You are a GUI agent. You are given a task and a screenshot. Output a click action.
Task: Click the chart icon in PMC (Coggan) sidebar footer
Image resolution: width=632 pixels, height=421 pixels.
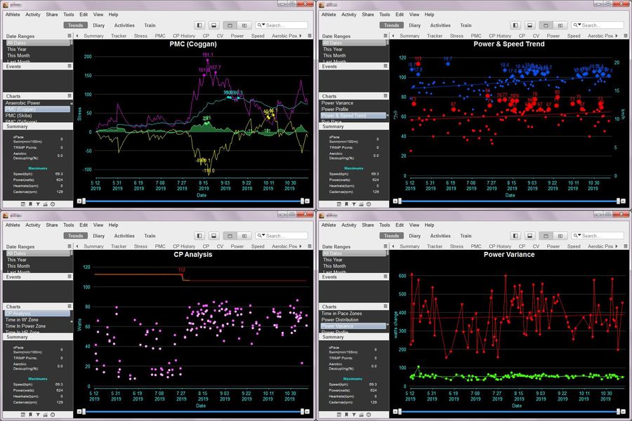point(45,204)
